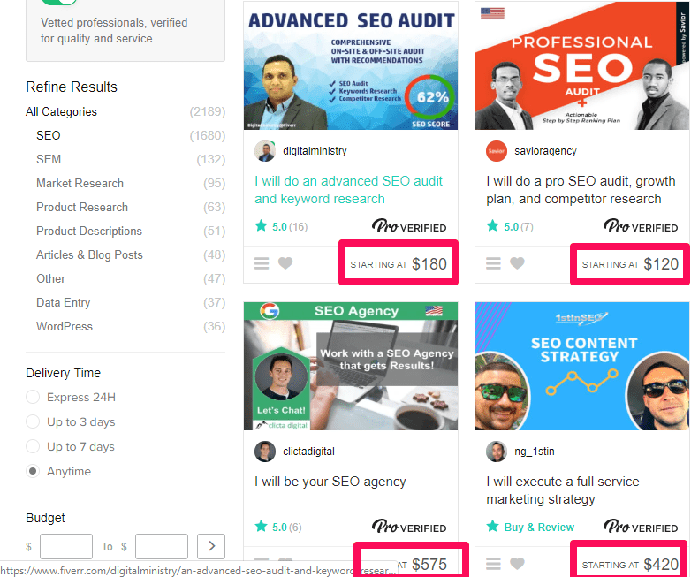This screenshot has height=577, width=691.
Task: Select Up to 7 days delivery option
Action: coord(33,447)
